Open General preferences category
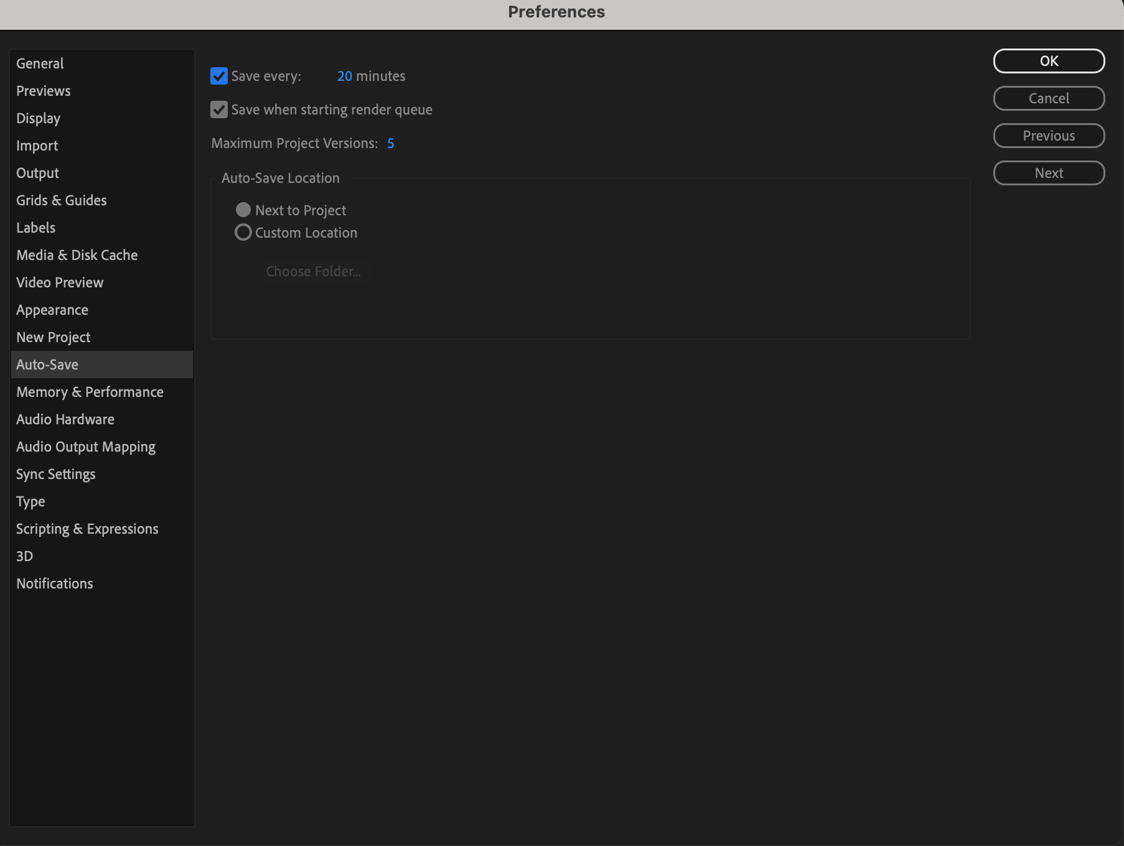The height and width of the screenshot is (846, 1124). (102, 63)
